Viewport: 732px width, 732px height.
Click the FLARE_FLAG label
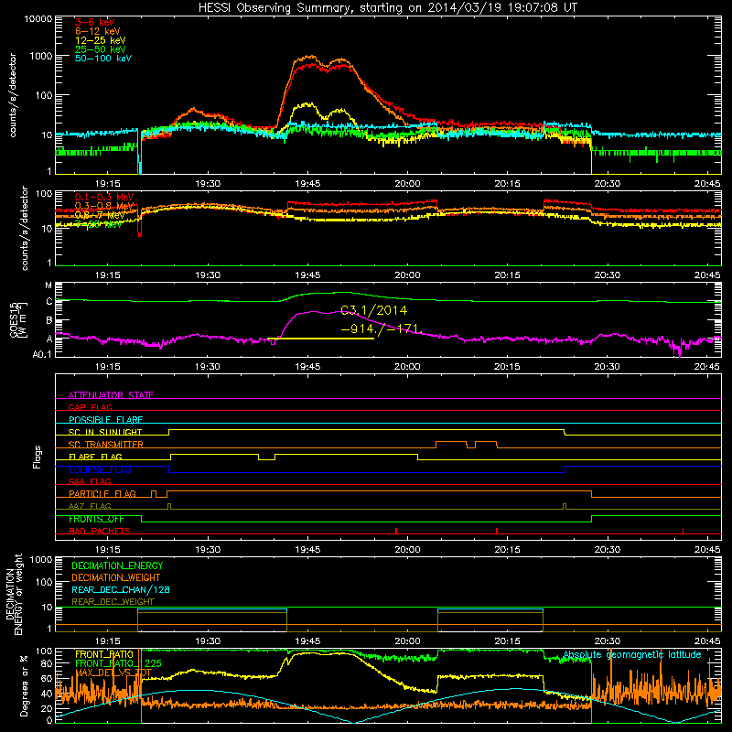[x=95, y=457]
